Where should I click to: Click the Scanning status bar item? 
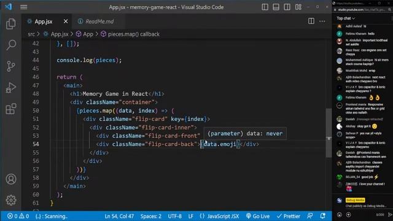52,216
